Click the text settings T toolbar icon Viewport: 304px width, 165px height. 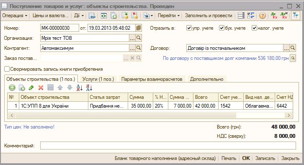(296, 15)
